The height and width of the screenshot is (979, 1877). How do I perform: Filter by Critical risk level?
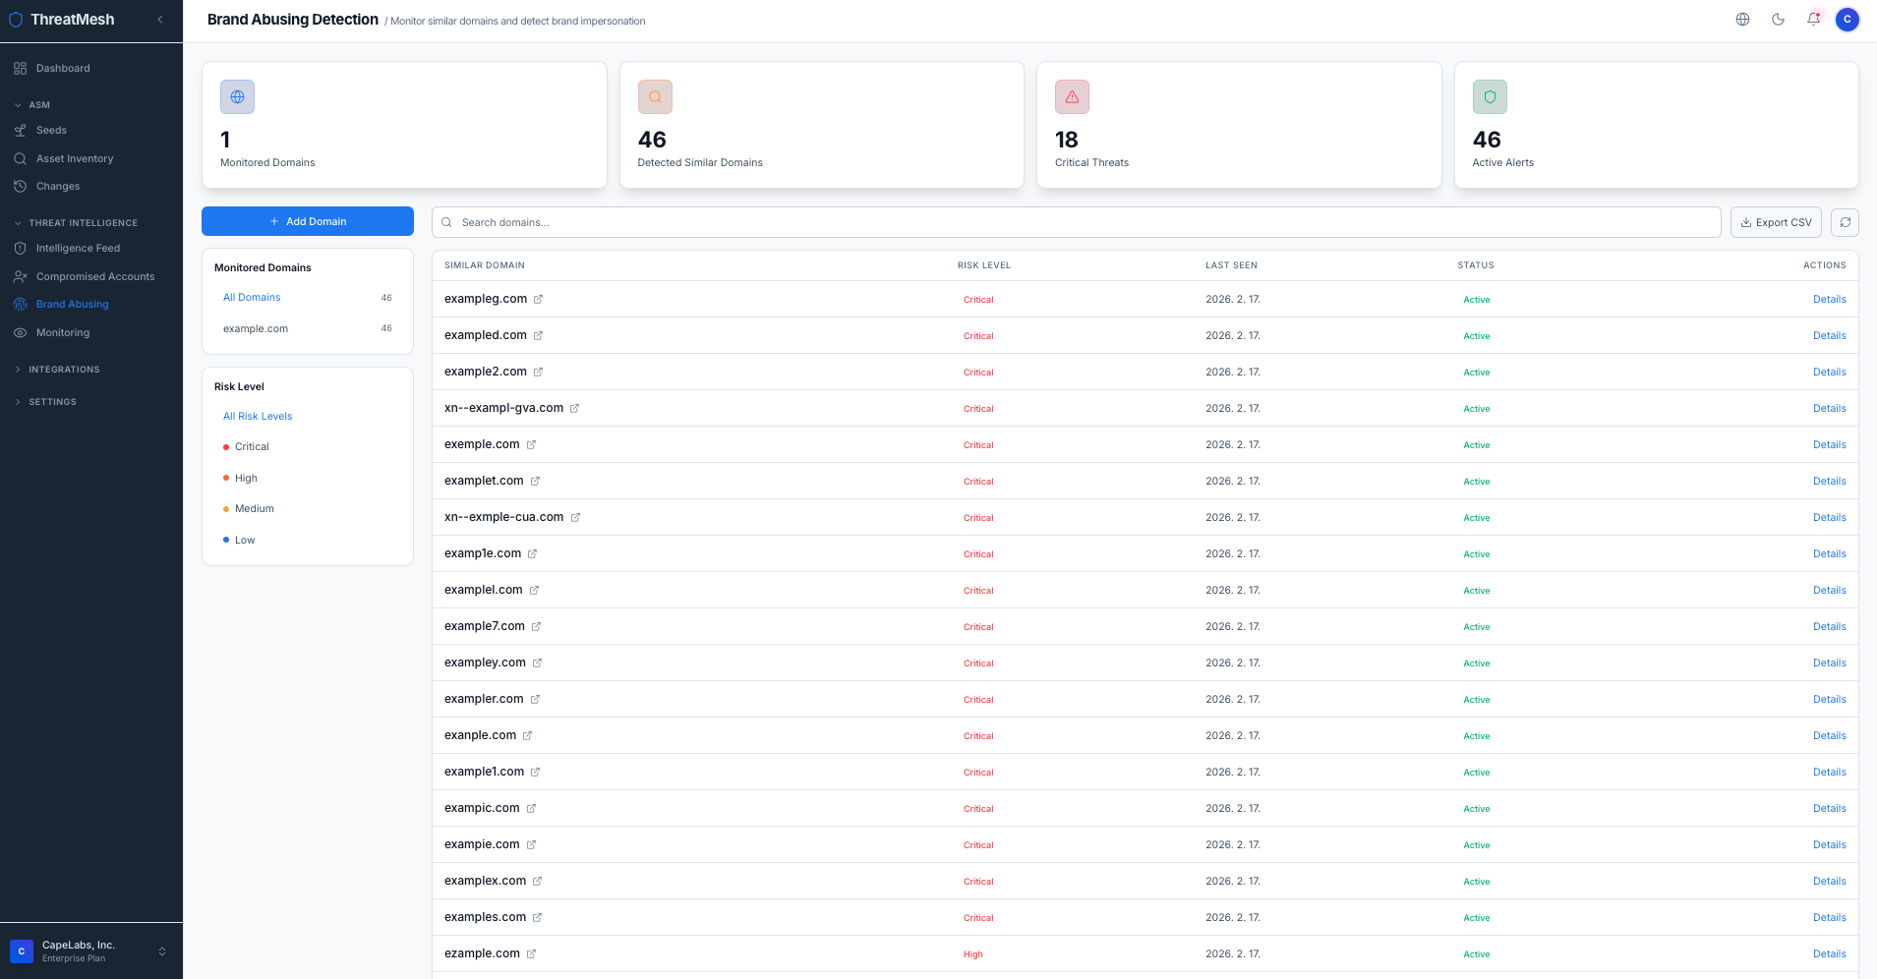click(x=254, y=446)
